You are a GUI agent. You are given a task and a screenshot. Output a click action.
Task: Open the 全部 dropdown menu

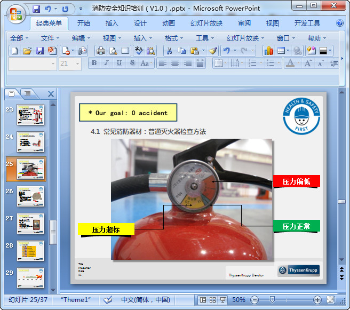[x=19, y=38]
